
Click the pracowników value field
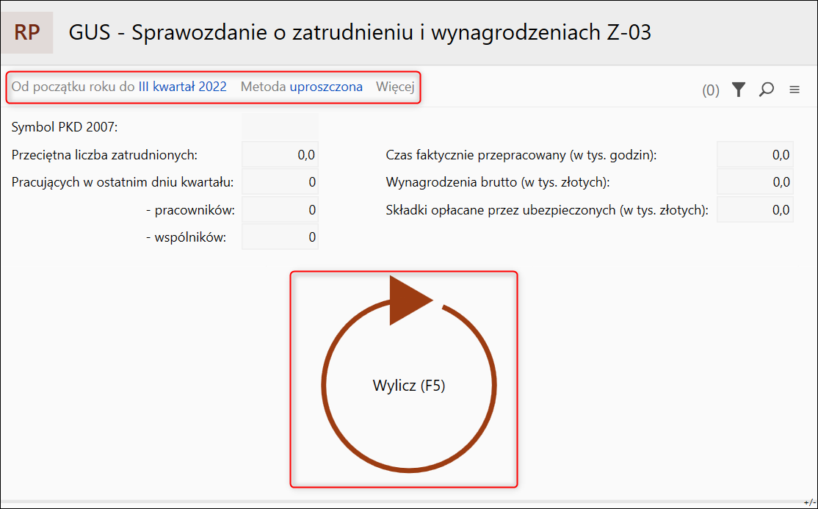coord(280,210)
